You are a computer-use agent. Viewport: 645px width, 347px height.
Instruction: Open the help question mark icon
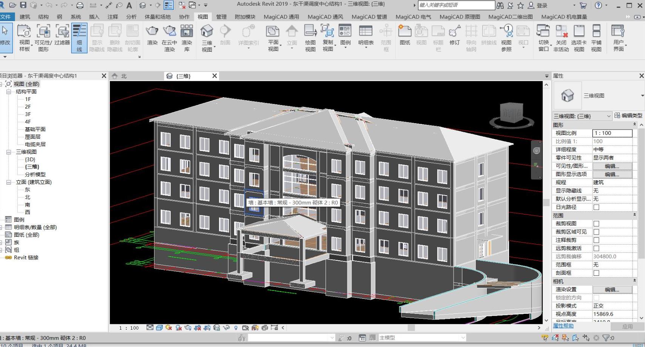click(x=598, y=5)
